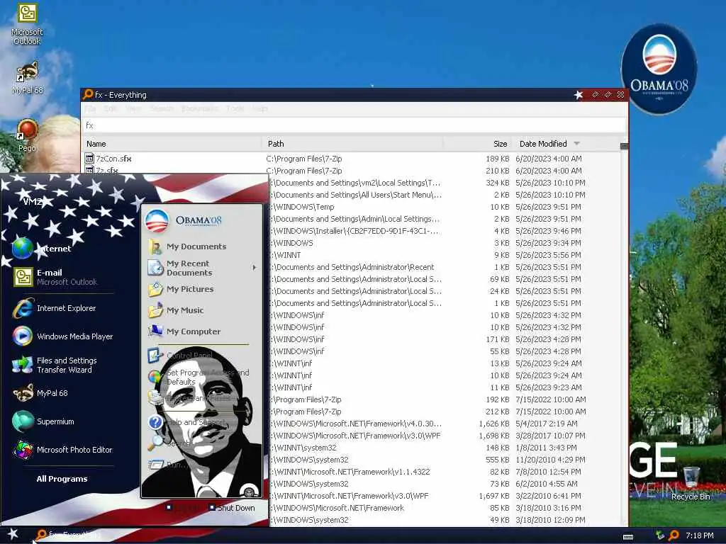Screen dimensions: 726x544
Task: Open the Help menu in Everything
Action: tap(259, 108)
